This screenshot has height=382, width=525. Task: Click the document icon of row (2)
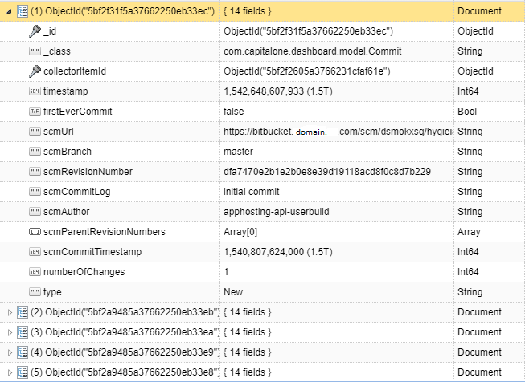point(23,312)
